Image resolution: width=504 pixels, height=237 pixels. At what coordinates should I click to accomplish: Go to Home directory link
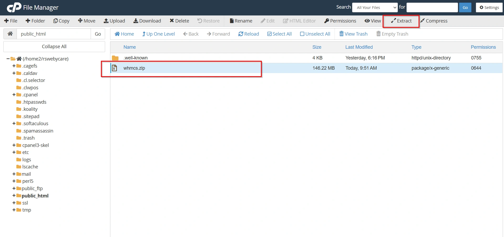coord(124,34)
